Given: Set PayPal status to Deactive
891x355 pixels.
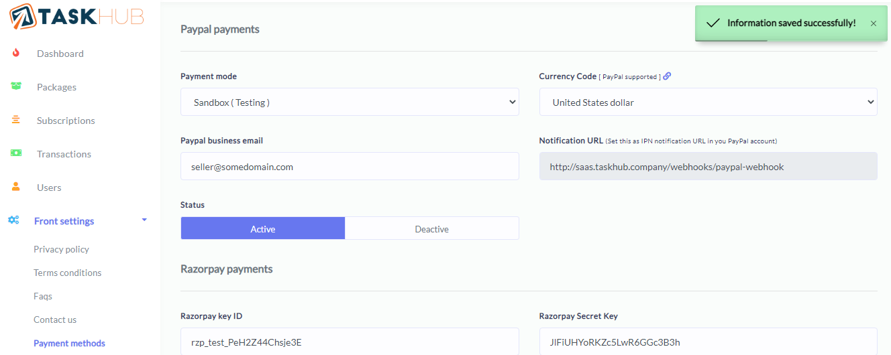Looking at the screenshot, I should (431, 228).
